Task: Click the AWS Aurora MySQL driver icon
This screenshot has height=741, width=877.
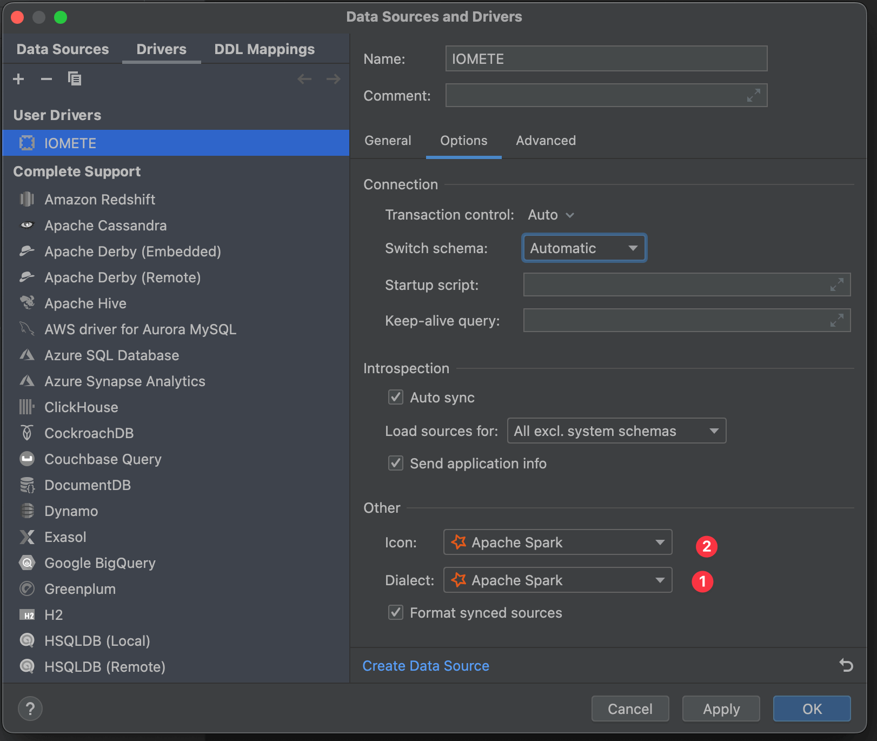Action: (27, 329)
